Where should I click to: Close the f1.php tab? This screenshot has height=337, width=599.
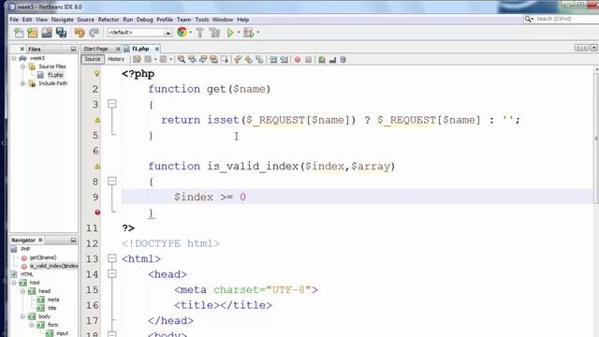(156, 49)
